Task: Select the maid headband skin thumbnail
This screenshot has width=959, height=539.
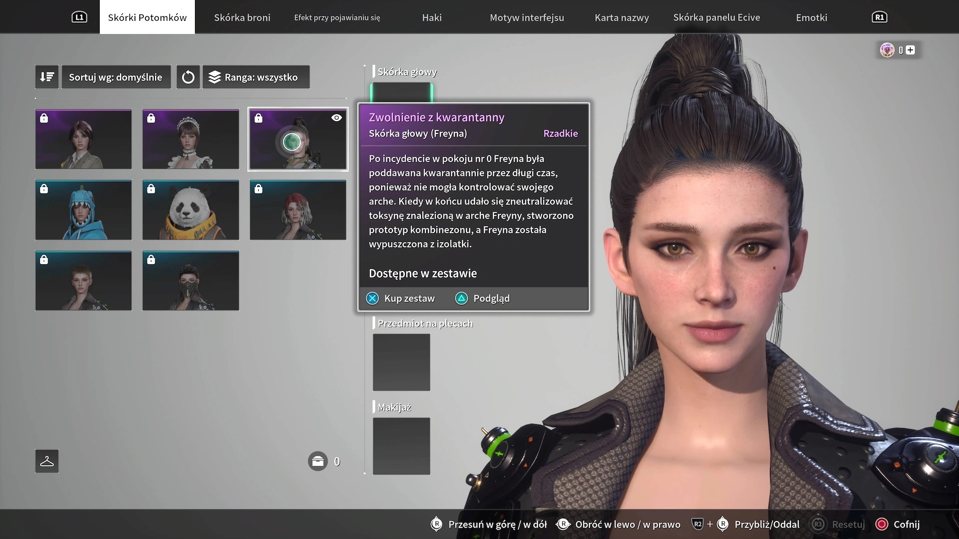Action: [x=191, y=139]
